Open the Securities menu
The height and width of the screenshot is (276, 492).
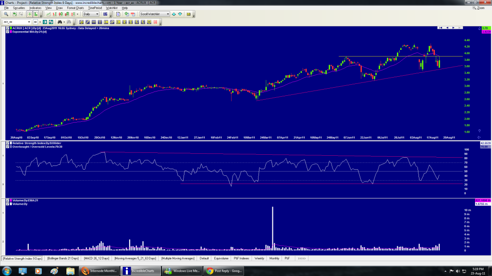19,8
